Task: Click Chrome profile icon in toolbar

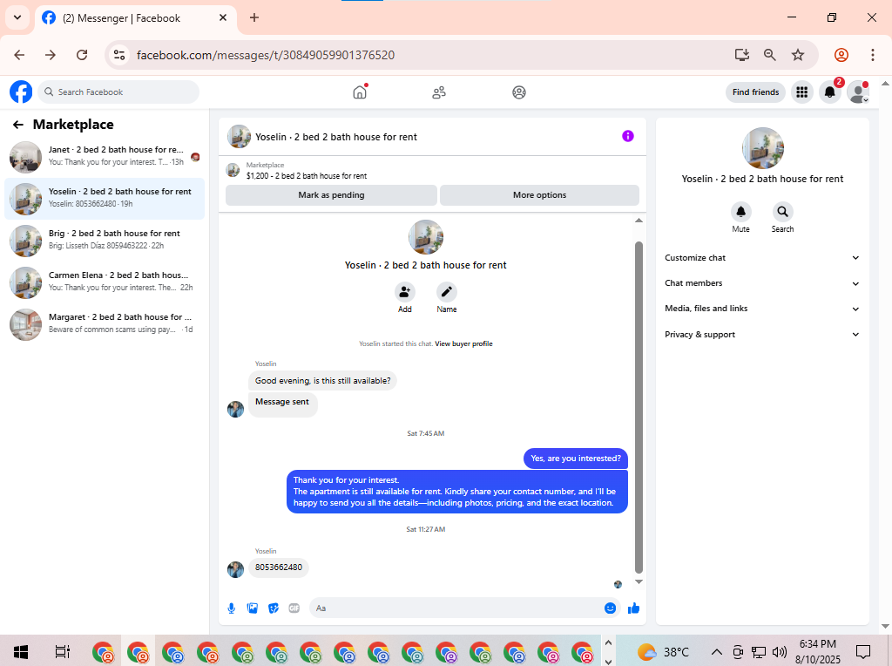Action: click(841, 55)
